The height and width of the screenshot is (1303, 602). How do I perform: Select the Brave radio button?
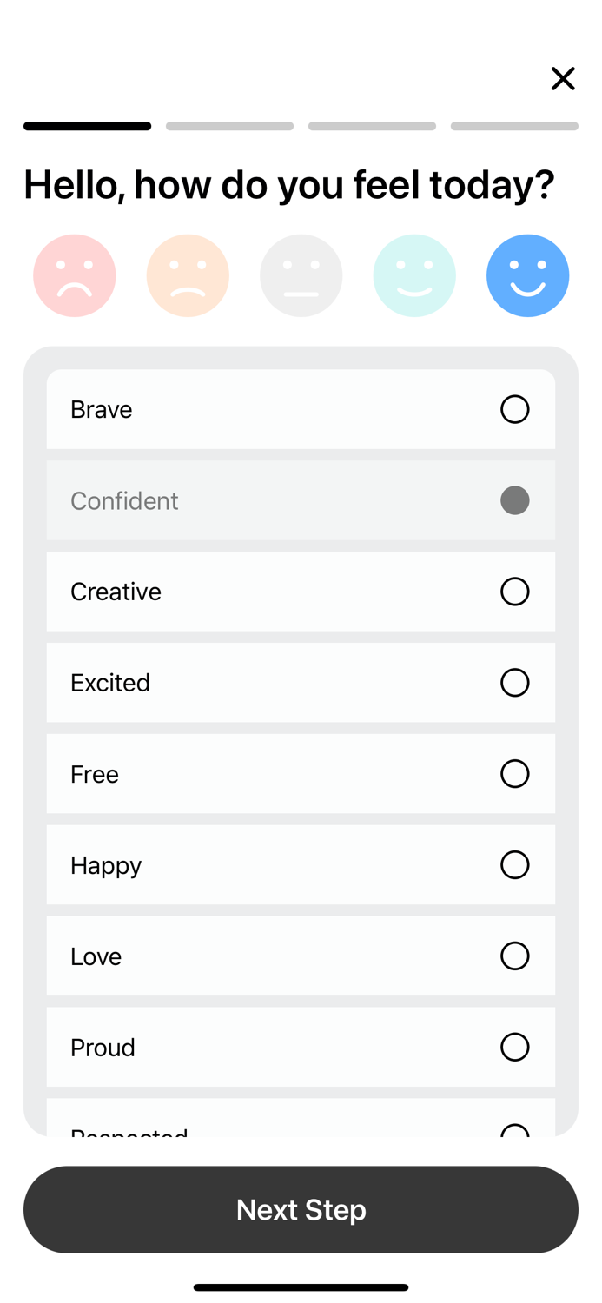click(514, 409)
